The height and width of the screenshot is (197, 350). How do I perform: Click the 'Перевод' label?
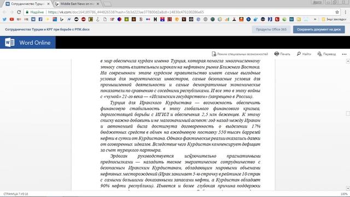tap(329, 54)
